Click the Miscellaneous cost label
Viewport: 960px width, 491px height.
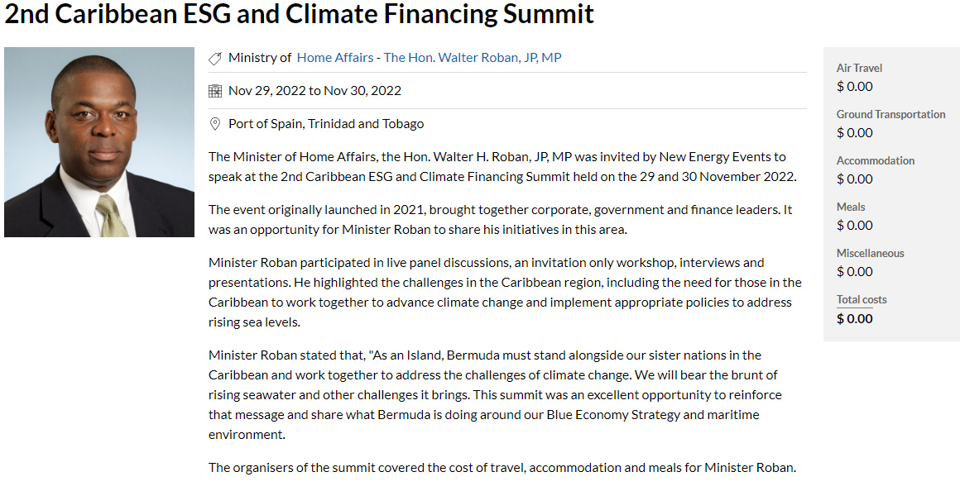coord(870,253)
